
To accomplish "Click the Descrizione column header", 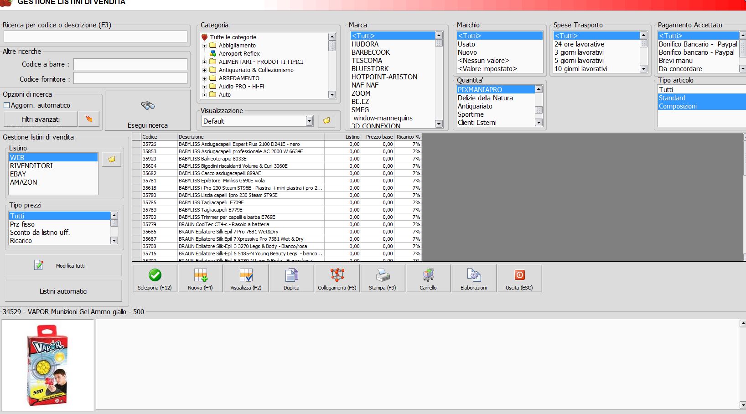I will point(251,137).
